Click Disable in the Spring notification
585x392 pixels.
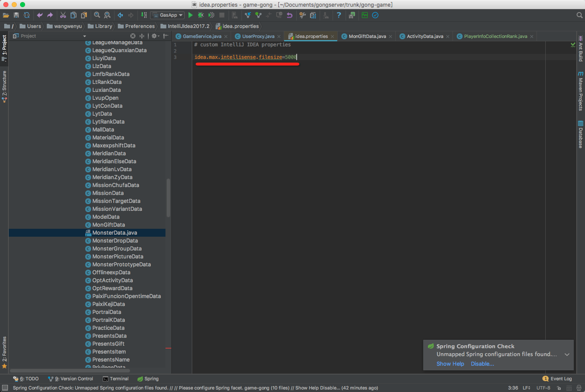[482, 364]
